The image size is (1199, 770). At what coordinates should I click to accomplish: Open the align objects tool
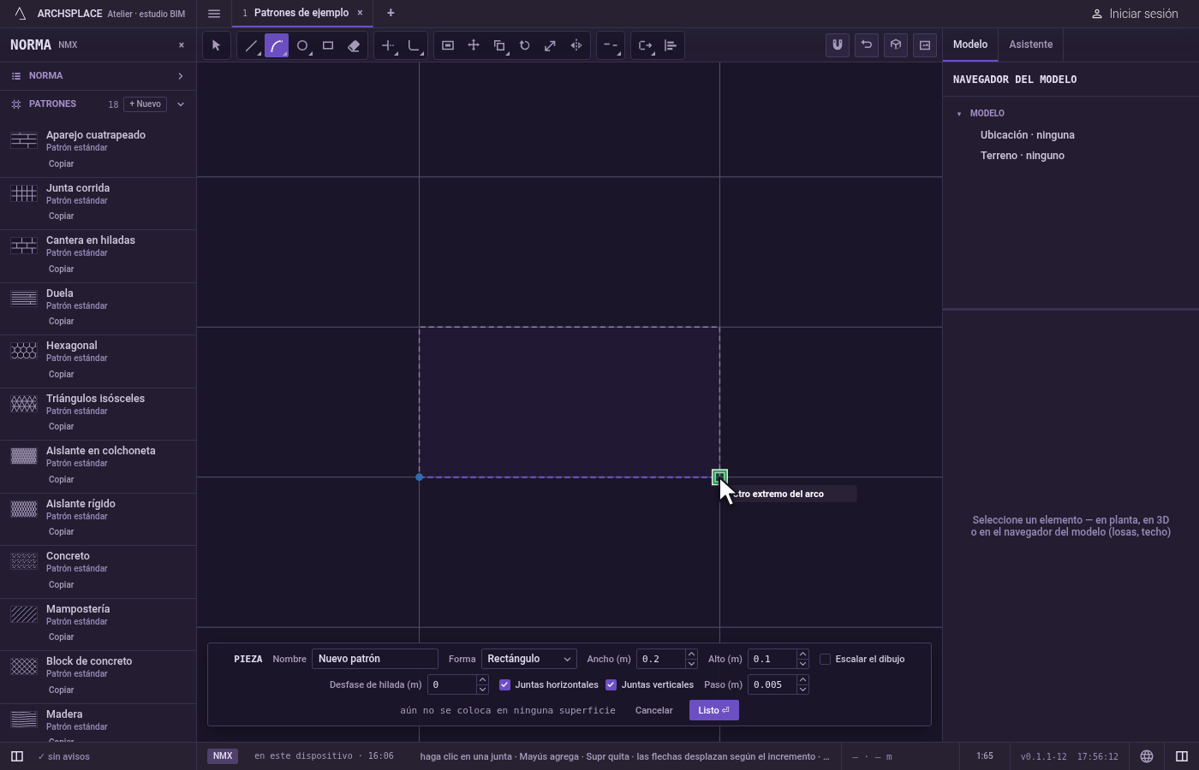[x=671, y=45]
